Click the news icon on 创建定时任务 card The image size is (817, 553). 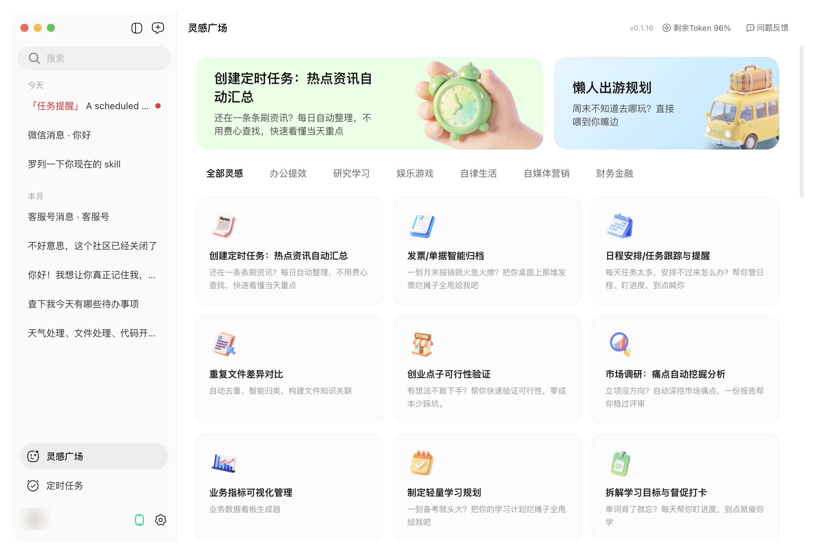224,225
